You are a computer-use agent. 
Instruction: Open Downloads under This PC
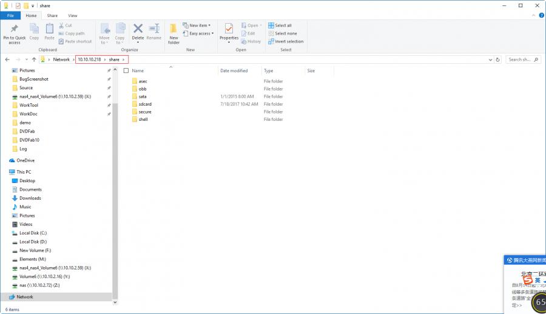pyautogui.click(x=30, y=198)
